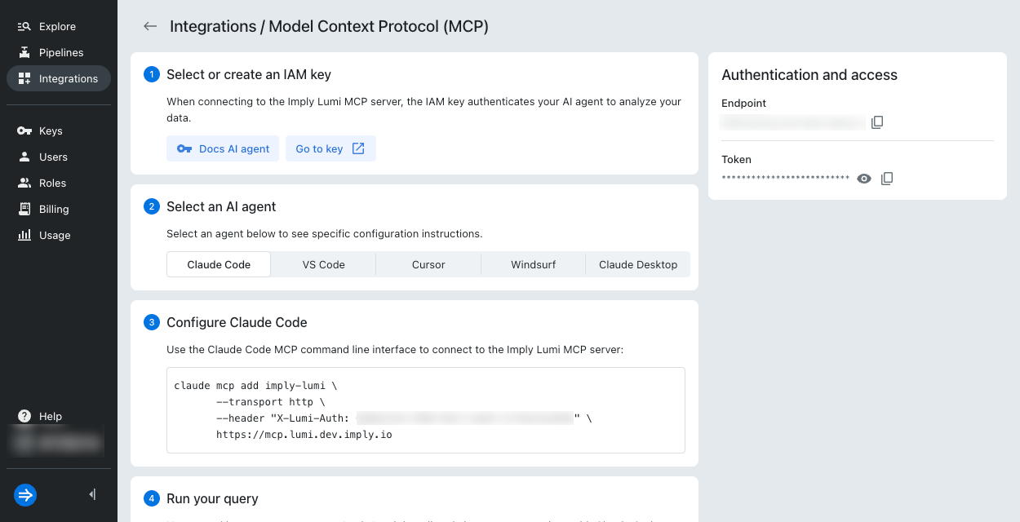Viewport: 1020px width, 522px height.
Task: Navigate to Users page
Action: tap(53, 157)
